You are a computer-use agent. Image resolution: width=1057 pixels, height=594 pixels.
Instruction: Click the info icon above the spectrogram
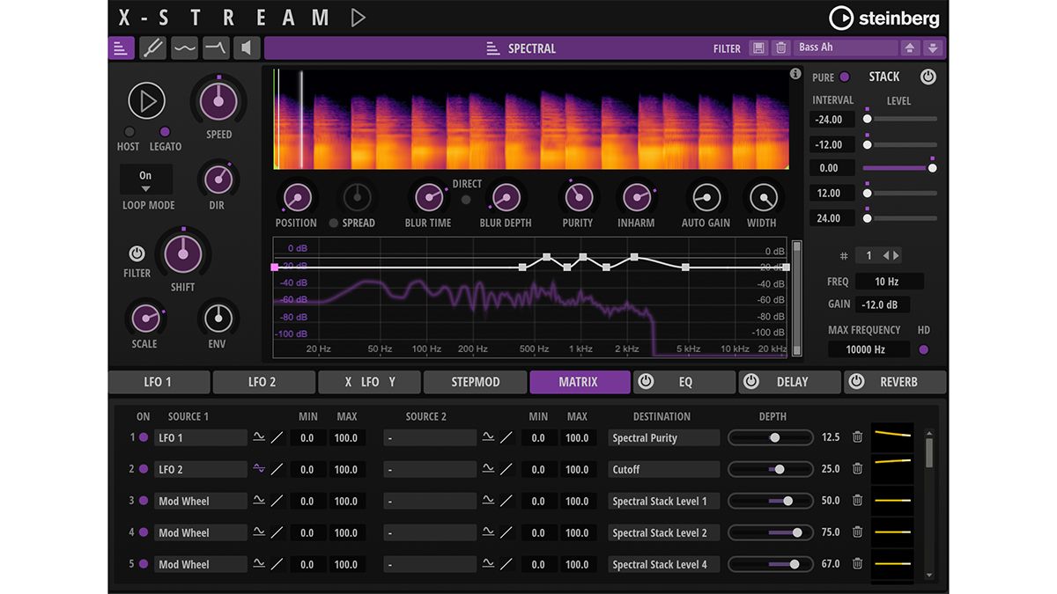795,74
